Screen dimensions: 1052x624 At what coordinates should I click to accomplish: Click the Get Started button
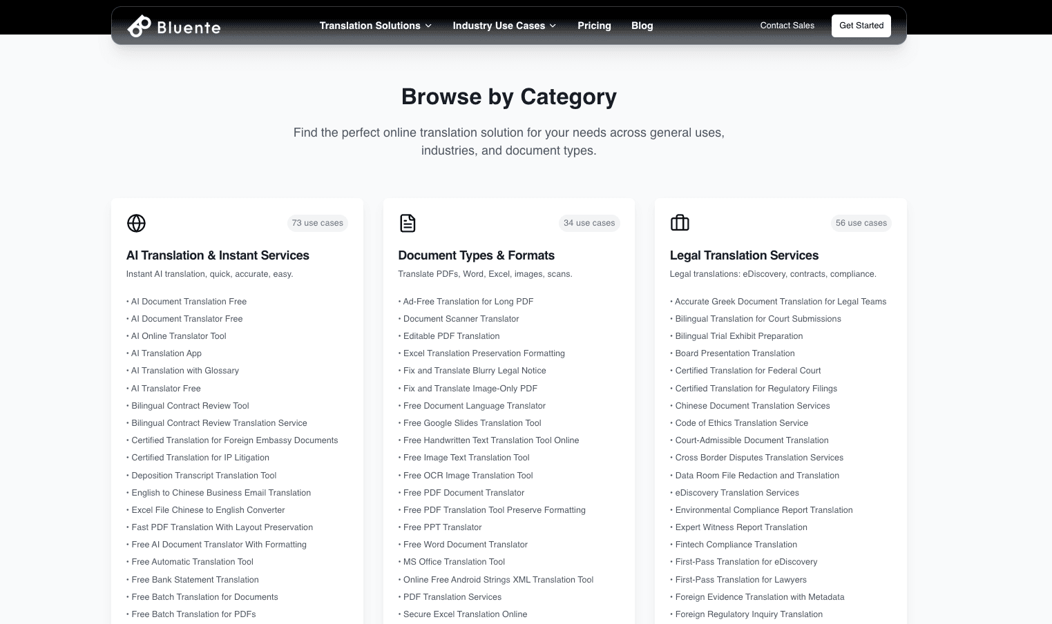point(861,26)
